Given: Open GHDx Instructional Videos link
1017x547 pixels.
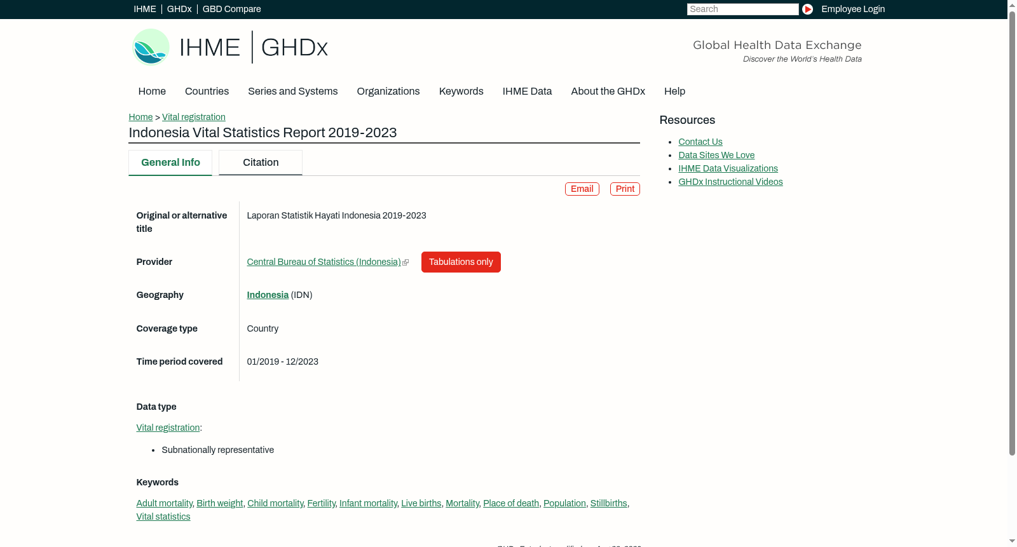Looking at the screenshot, I should (x=730, y=182).
